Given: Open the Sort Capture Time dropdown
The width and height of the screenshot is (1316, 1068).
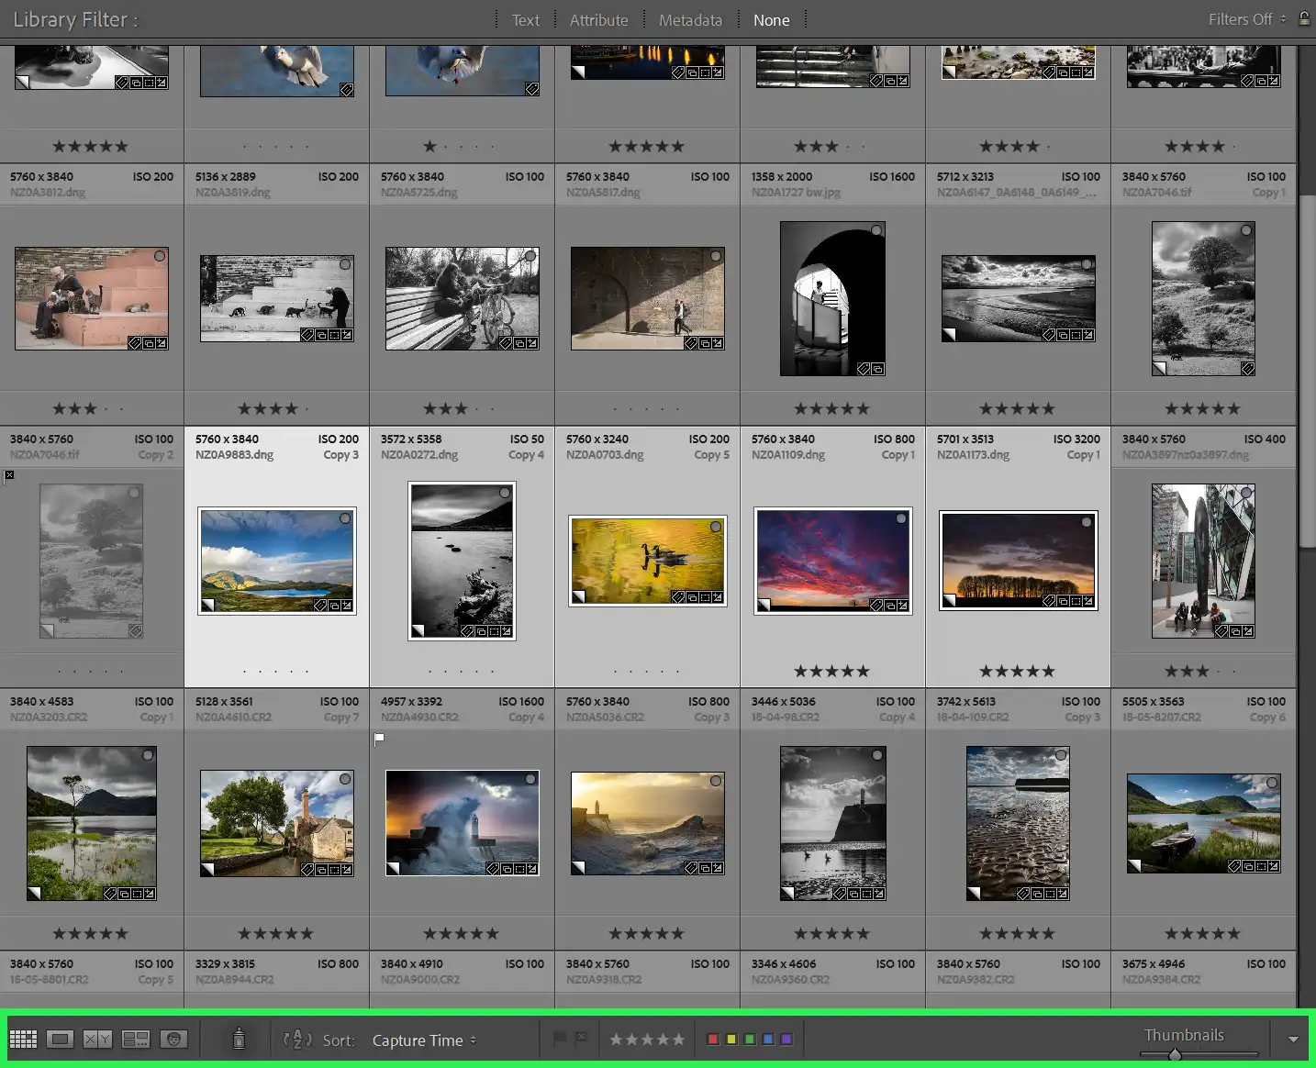Looking at the screenshot, I should (x=424, y=1040).
